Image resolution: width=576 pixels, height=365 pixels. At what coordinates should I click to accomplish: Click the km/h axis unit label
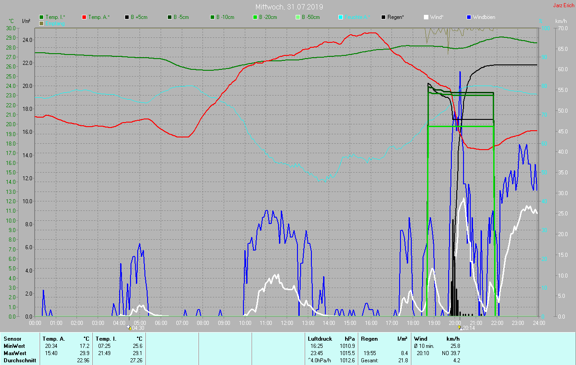click(x=561, y=21)
